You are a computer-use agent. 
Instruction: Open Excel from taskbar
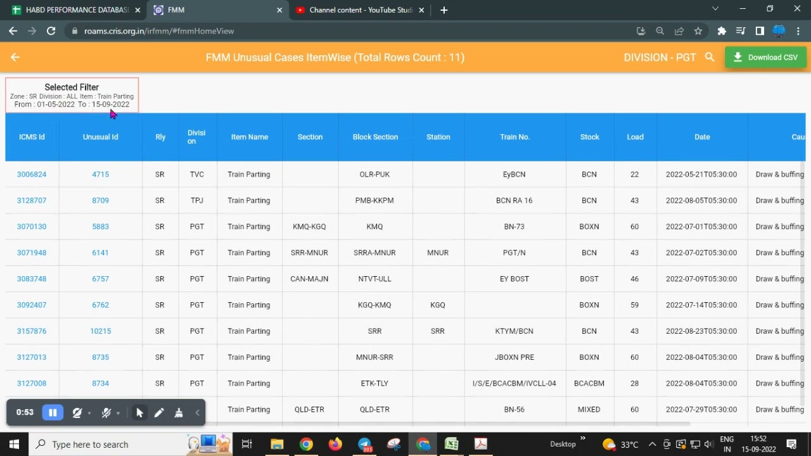[x=452, y=444]
